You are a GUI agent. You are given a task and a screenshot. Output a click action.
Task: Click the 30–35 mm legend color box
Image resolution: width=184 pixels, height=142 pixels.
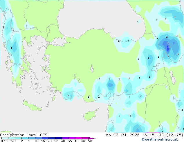[x=65, y=138]
